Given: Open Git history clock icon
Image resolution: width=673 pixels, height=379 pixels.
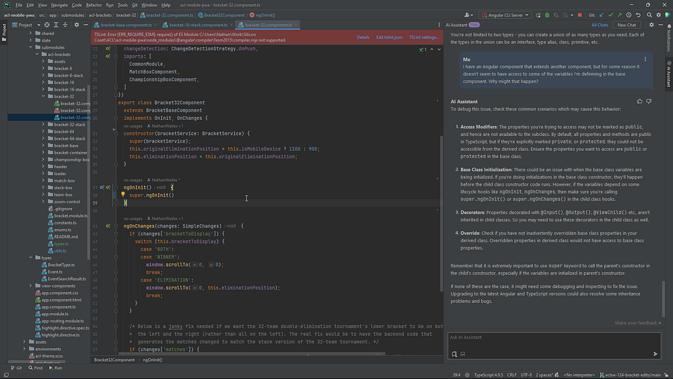Looking at the screenshot, I should [x=629, y=15].
